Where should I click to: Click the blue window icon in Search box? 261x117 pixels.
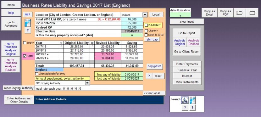(x=192, y=100)
